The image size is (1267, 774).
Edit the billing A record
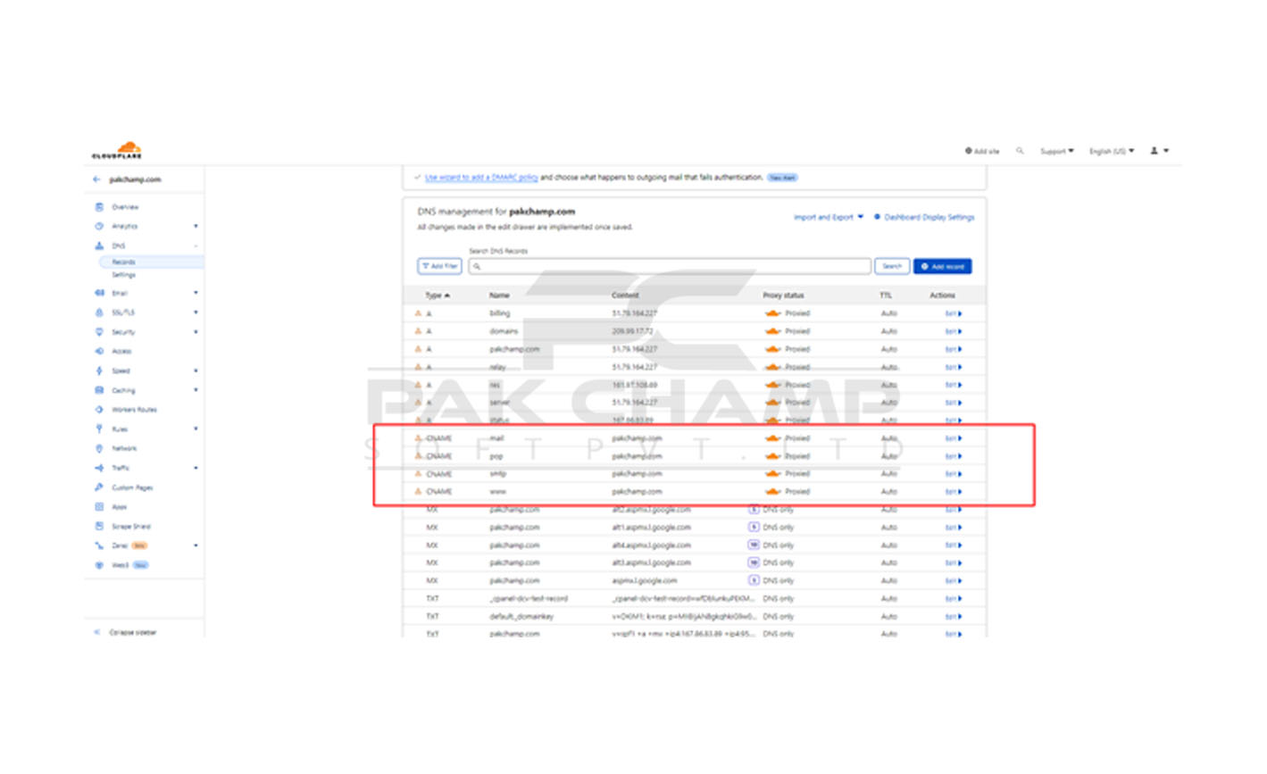(x=954, y=313)
